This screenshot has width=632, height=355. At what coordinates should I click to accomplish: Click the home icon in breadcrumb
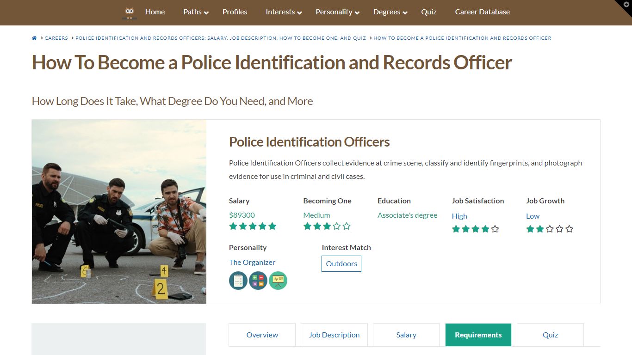tap(34, 38)
